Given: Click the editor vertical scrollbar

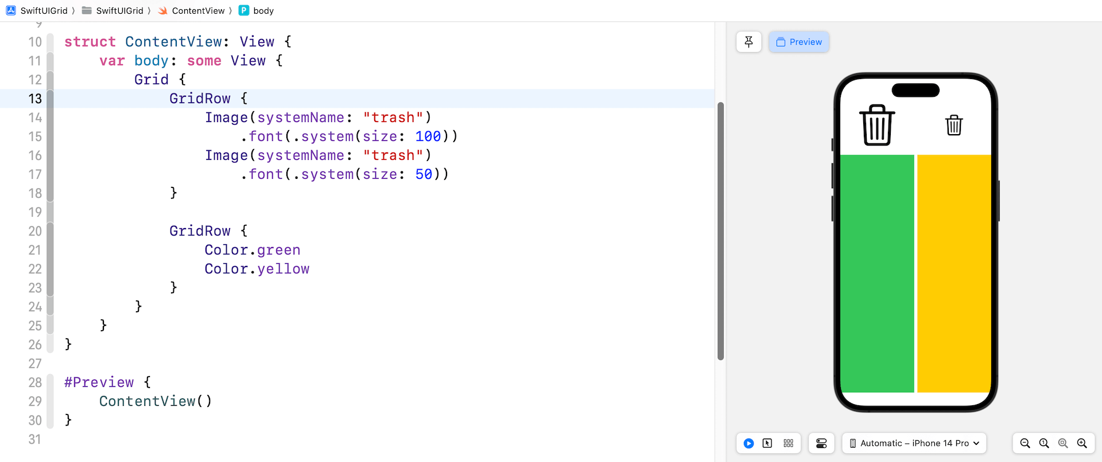Looking at the screenshot, I should (720, 231).
